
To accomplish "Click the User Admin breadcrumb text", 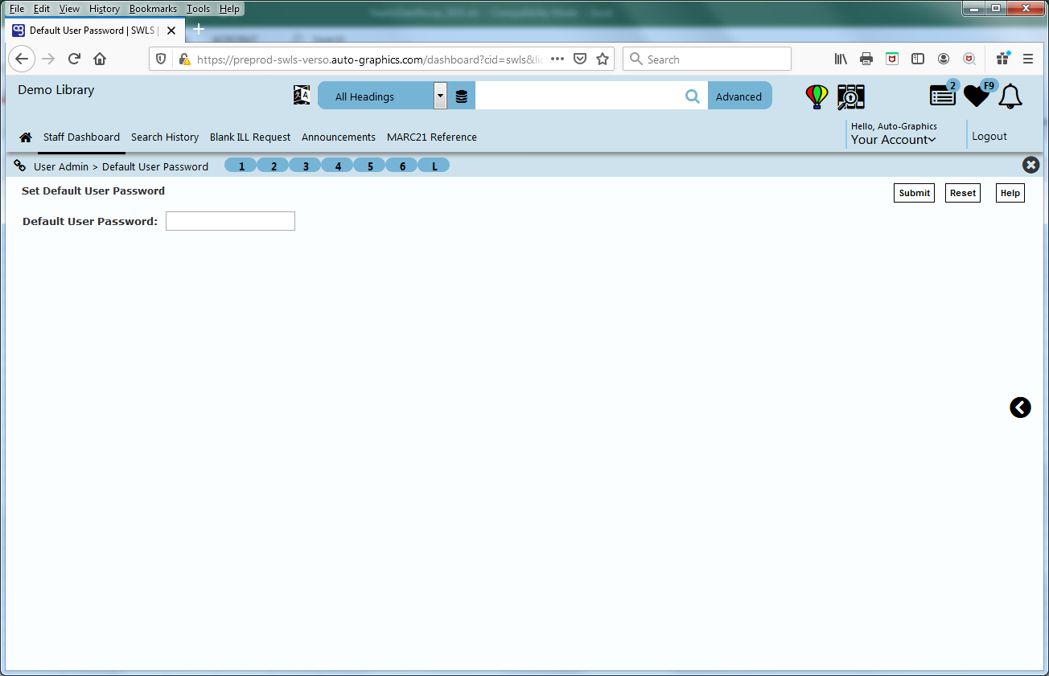I will [x=61, y=167].
